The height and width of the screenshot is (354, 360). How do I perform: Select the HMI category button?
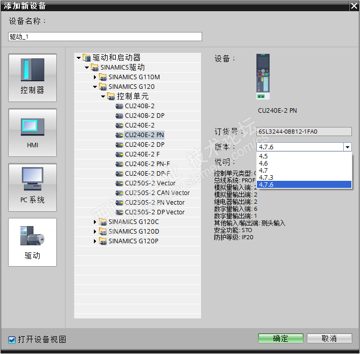(32, 133)
